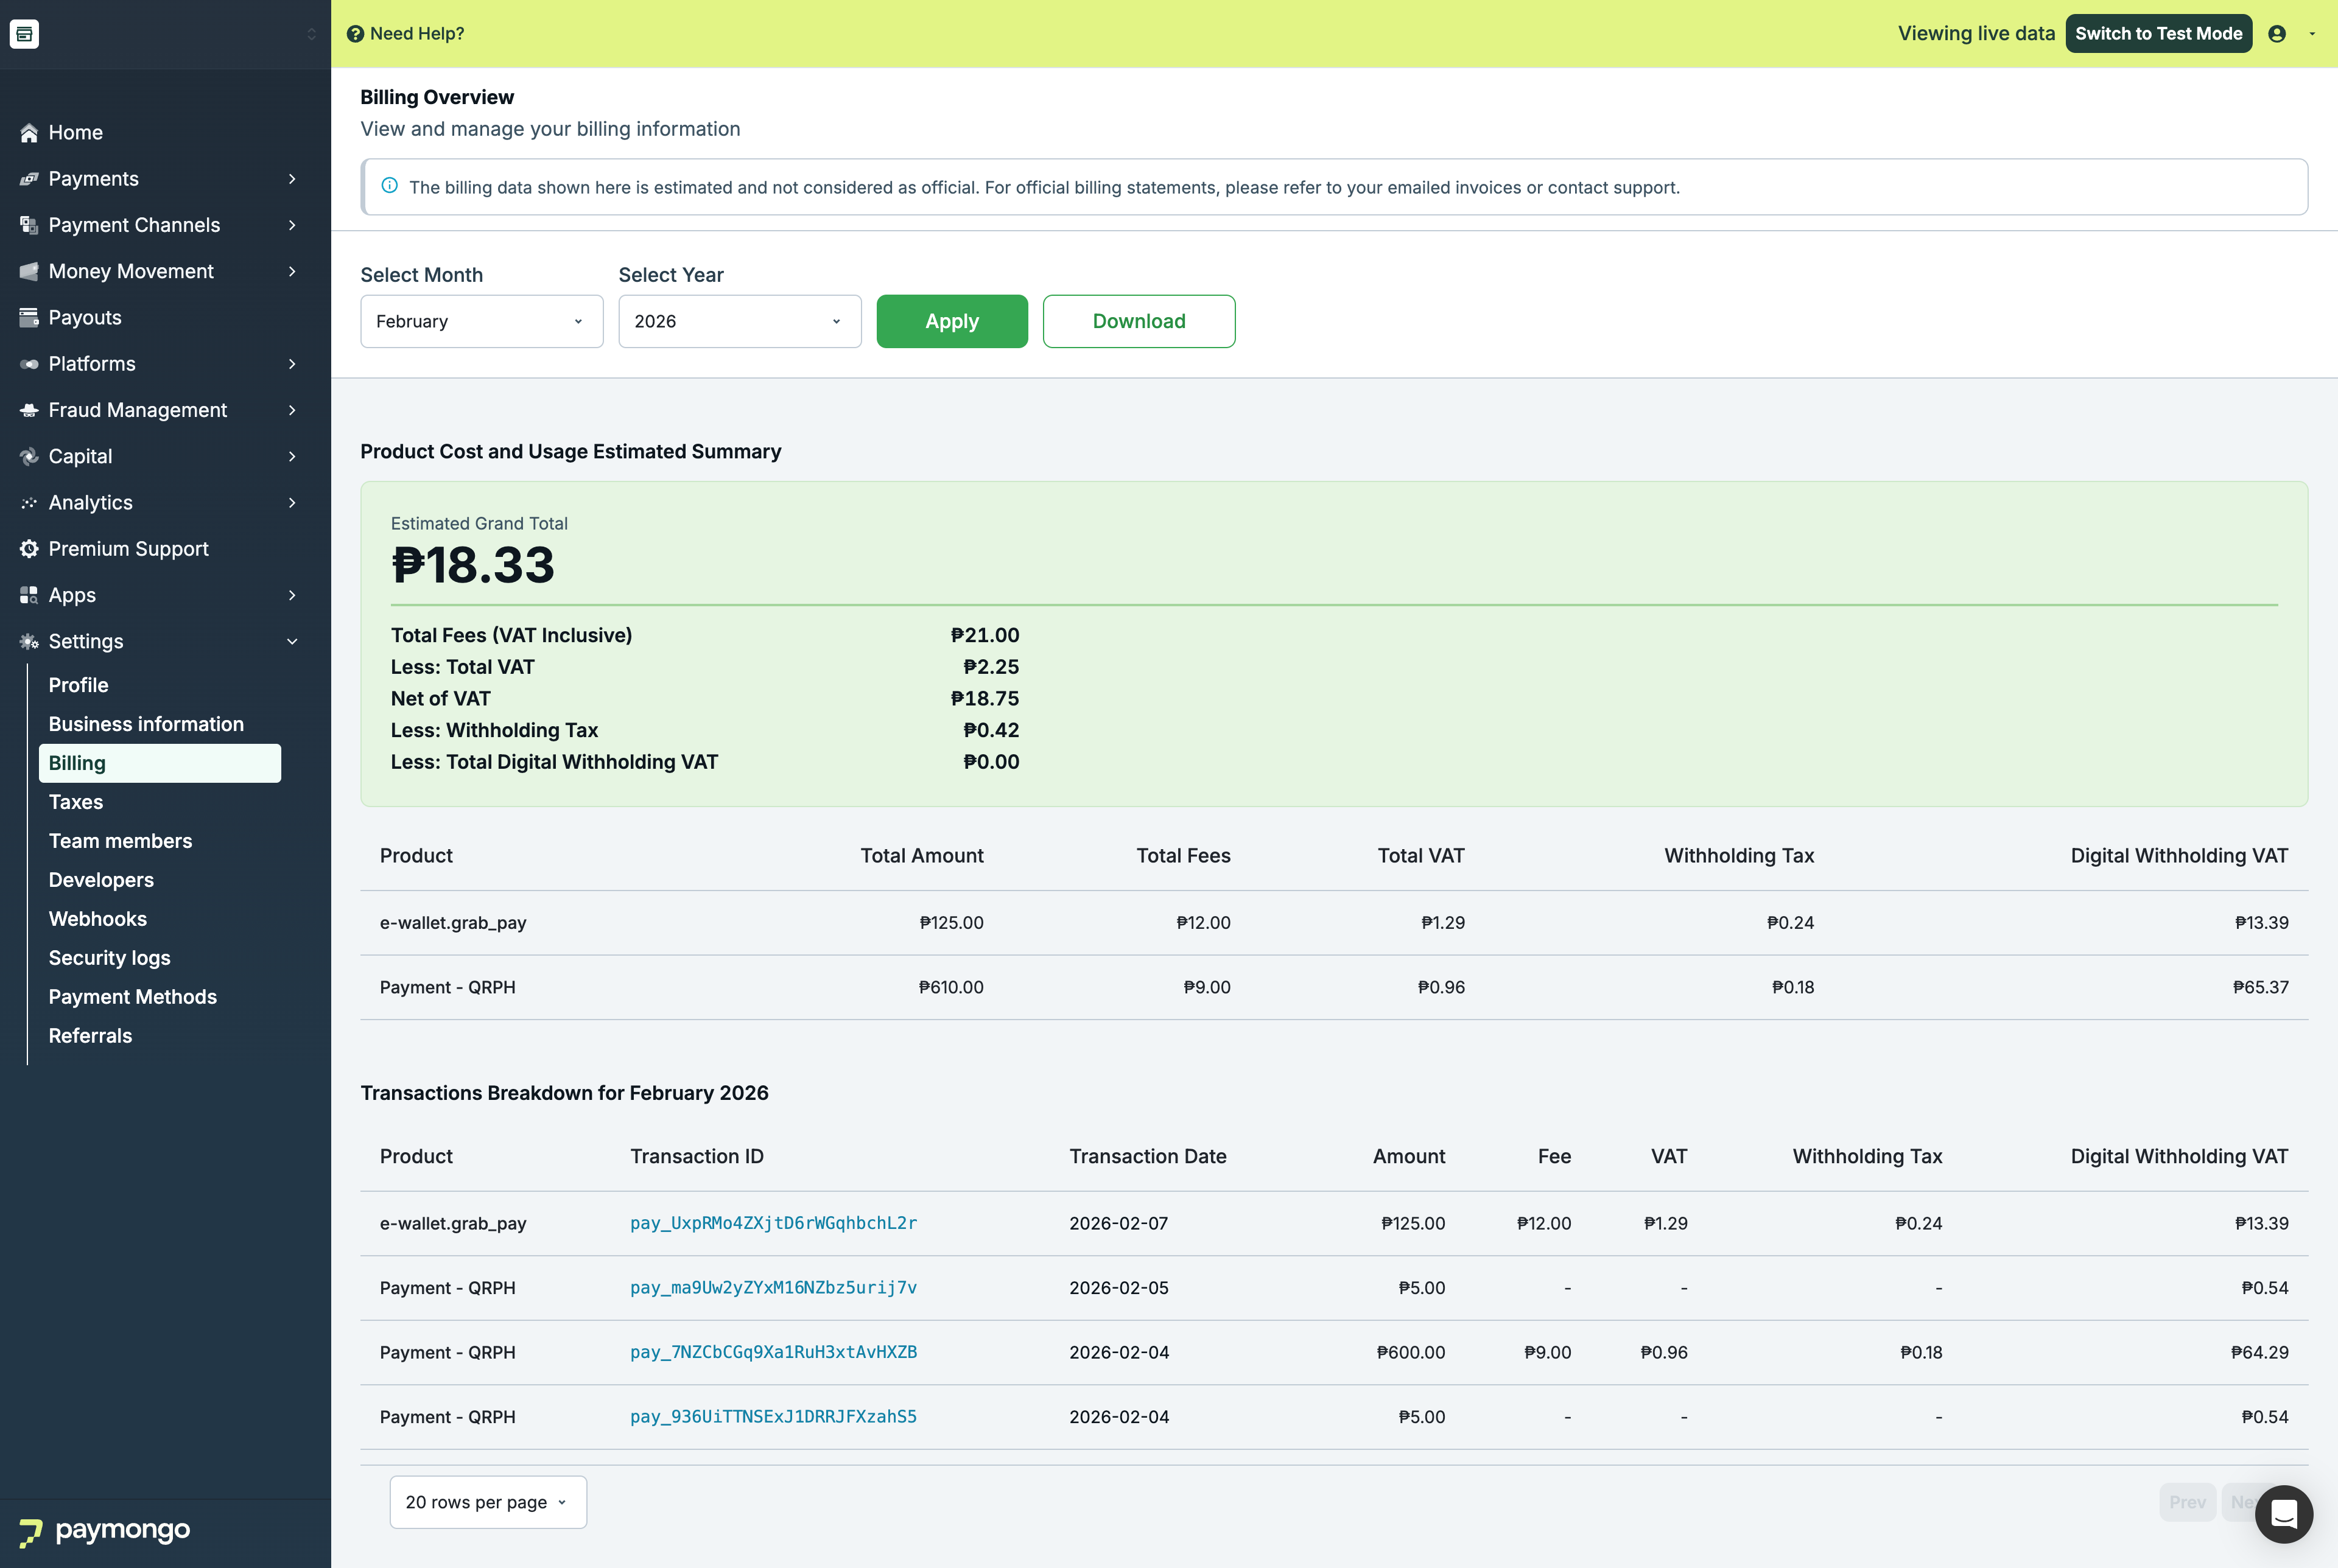The width and height of the screenshot is (2338, 1568).
Task: Switch to Test Mode
Action: [2158, 34]
